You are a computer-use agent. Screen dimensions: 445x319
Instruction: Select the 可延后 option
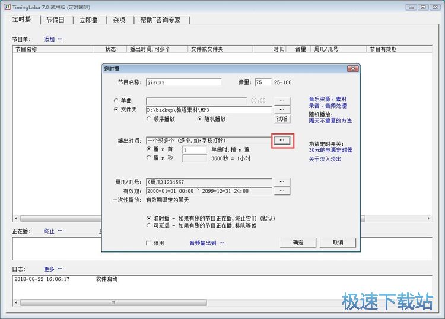pyautogui.click(x=148, y=225)
